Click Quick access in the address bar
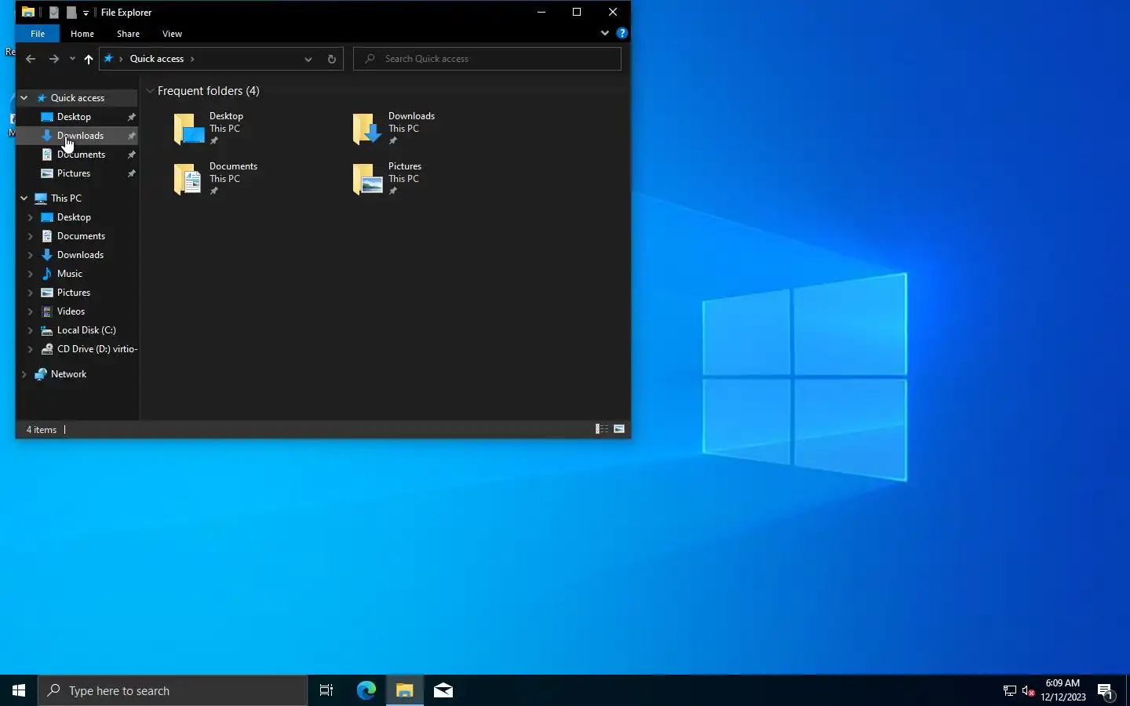 coord(157,59)
